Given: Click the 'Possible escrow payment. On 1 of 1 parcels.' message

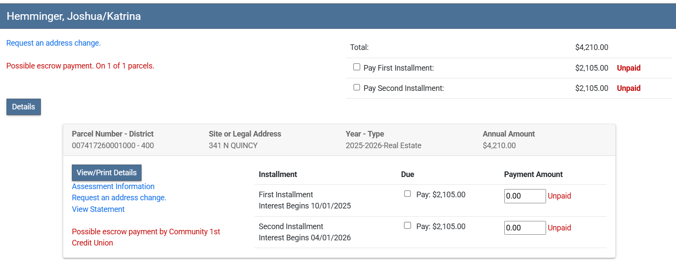Looking at the screenshot, I should click(80, 66).
